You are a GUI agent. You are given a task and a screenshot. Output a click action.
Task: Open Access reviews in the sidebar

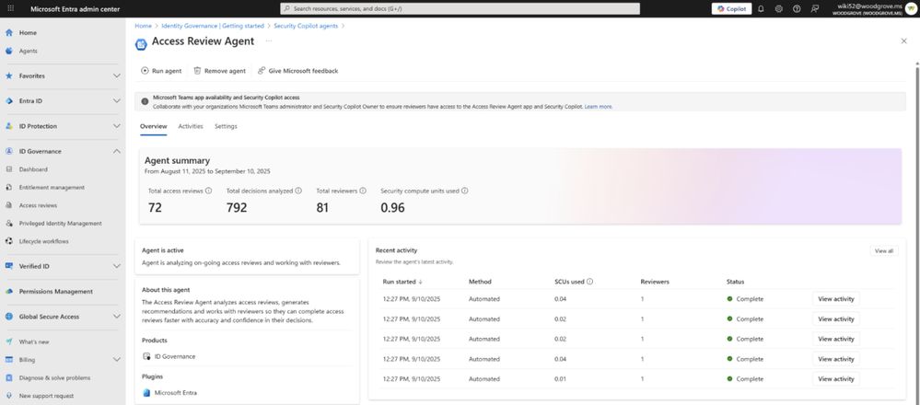pos(38,205)
